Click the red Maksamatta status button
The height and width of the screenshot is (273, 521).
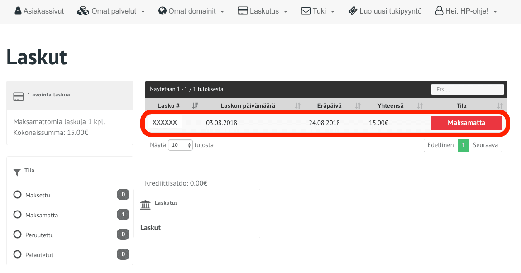[466, 123]
